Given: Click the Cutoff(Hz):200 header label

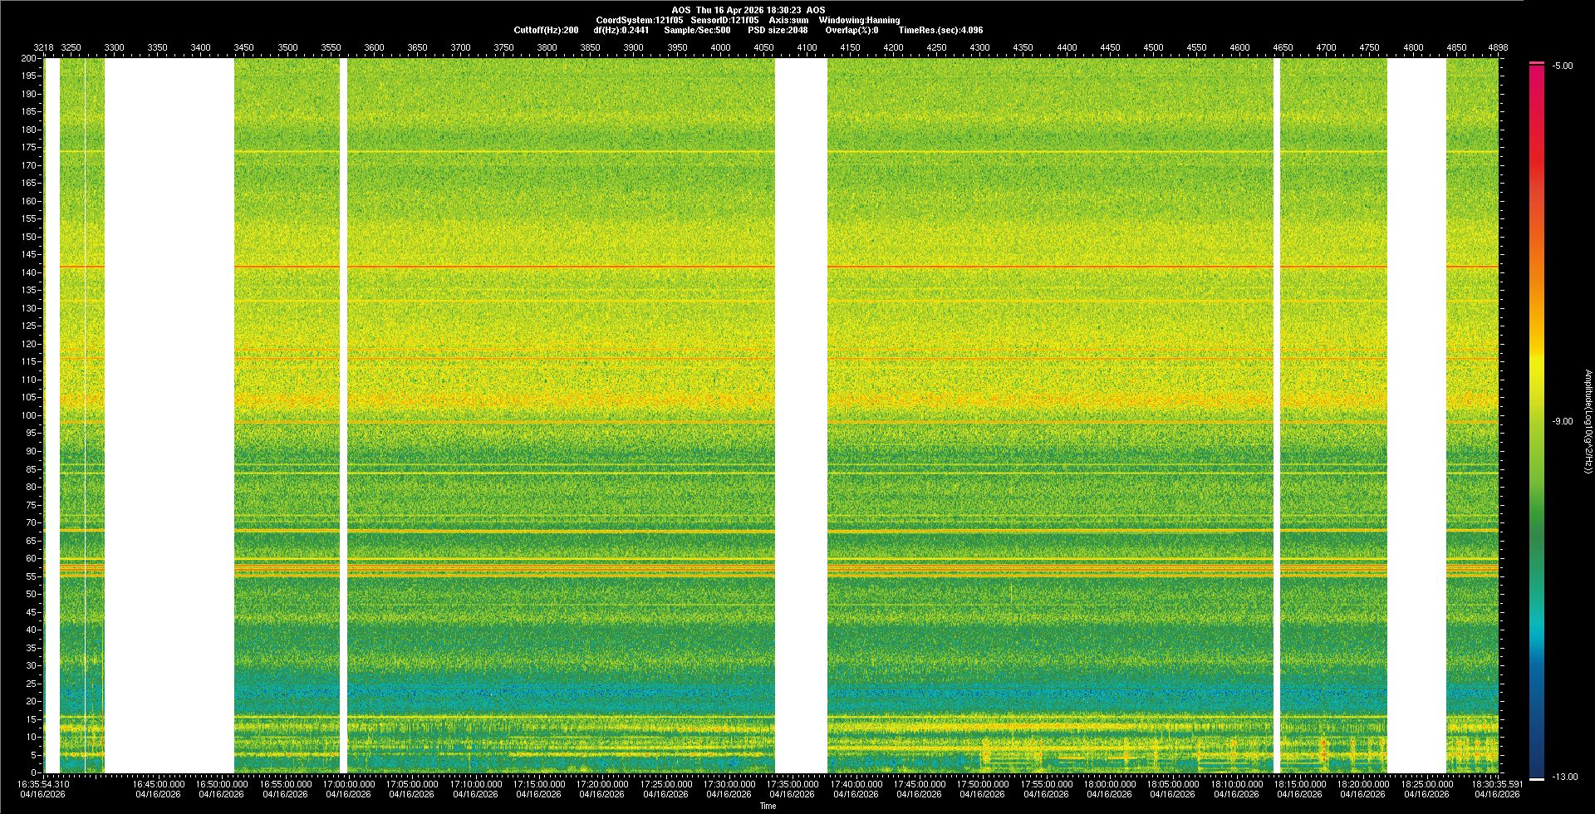Looking at the screenshot, I should [x=546, y=30].
